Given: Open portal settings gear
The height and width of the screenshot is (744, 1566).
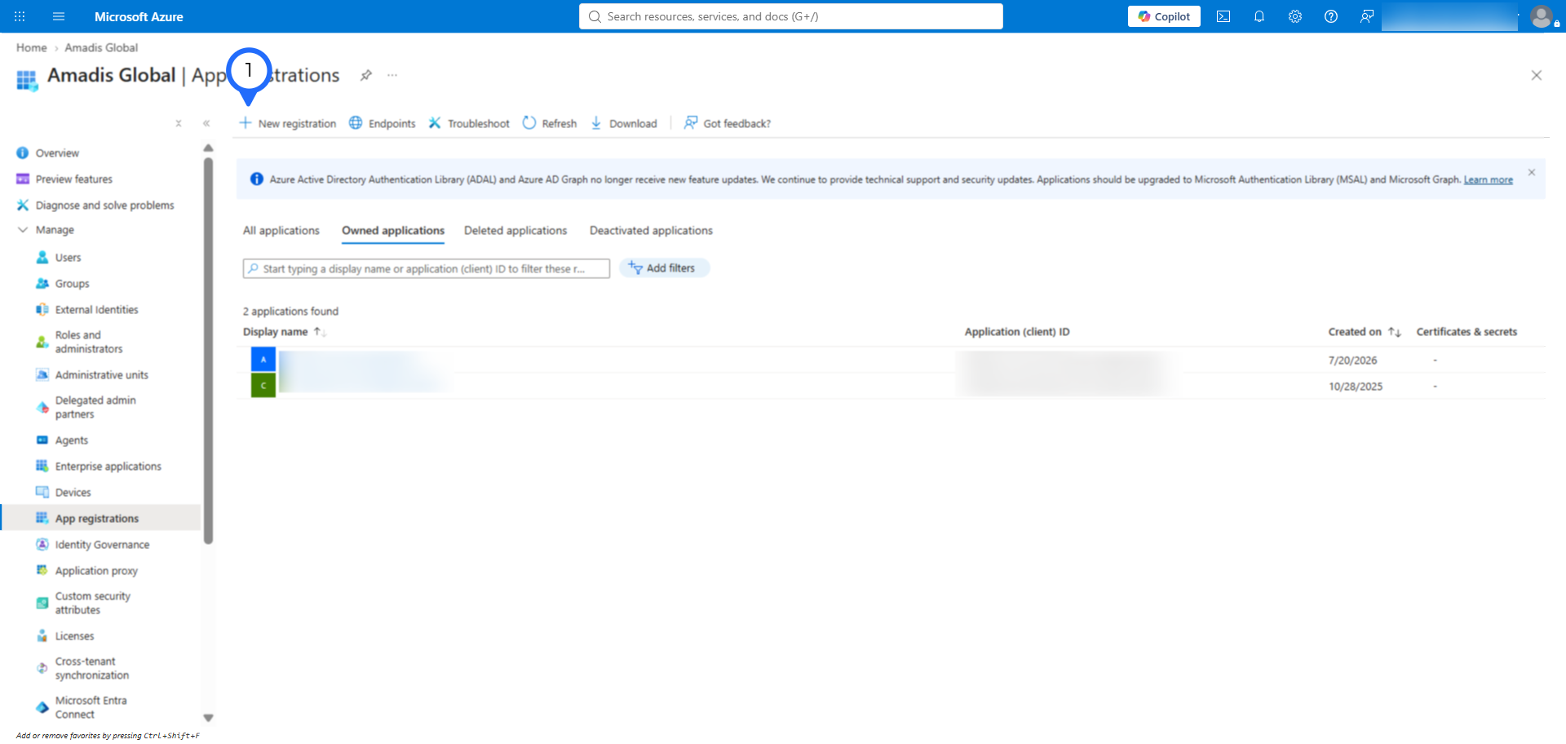Looking at the screenshot, I should [x=1295, y=16].
